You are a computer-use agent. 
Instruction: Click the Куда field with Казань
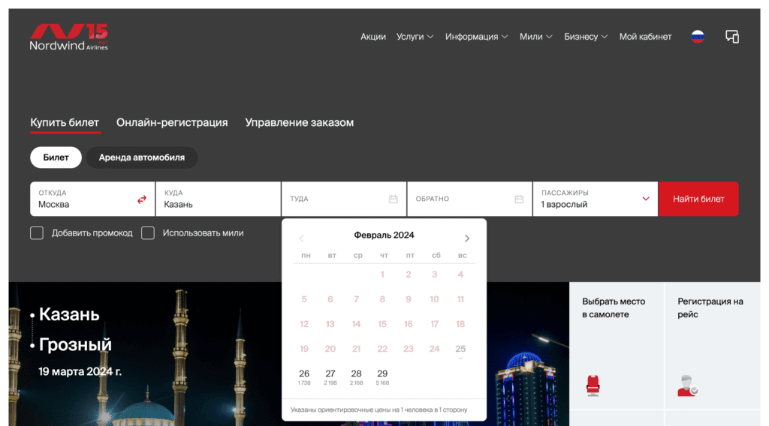click(218, 199)
